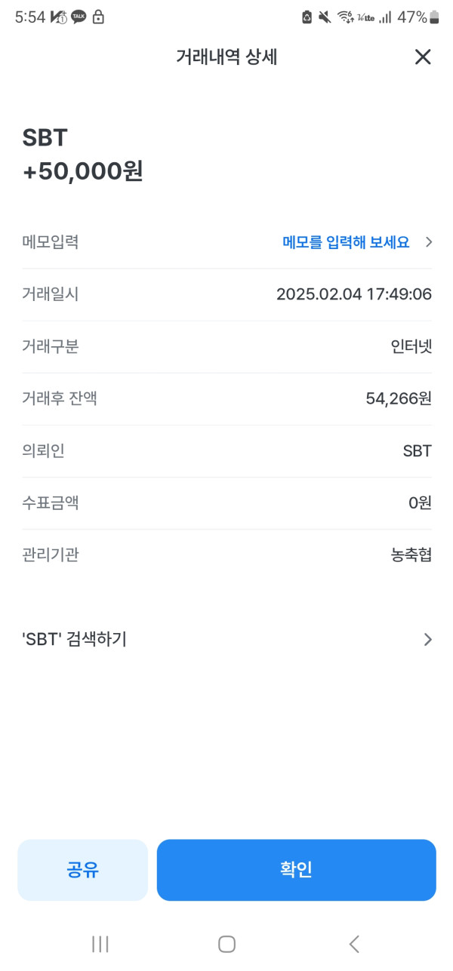Tap the 공유 share button
453x971 pixels.
point(82,870)
